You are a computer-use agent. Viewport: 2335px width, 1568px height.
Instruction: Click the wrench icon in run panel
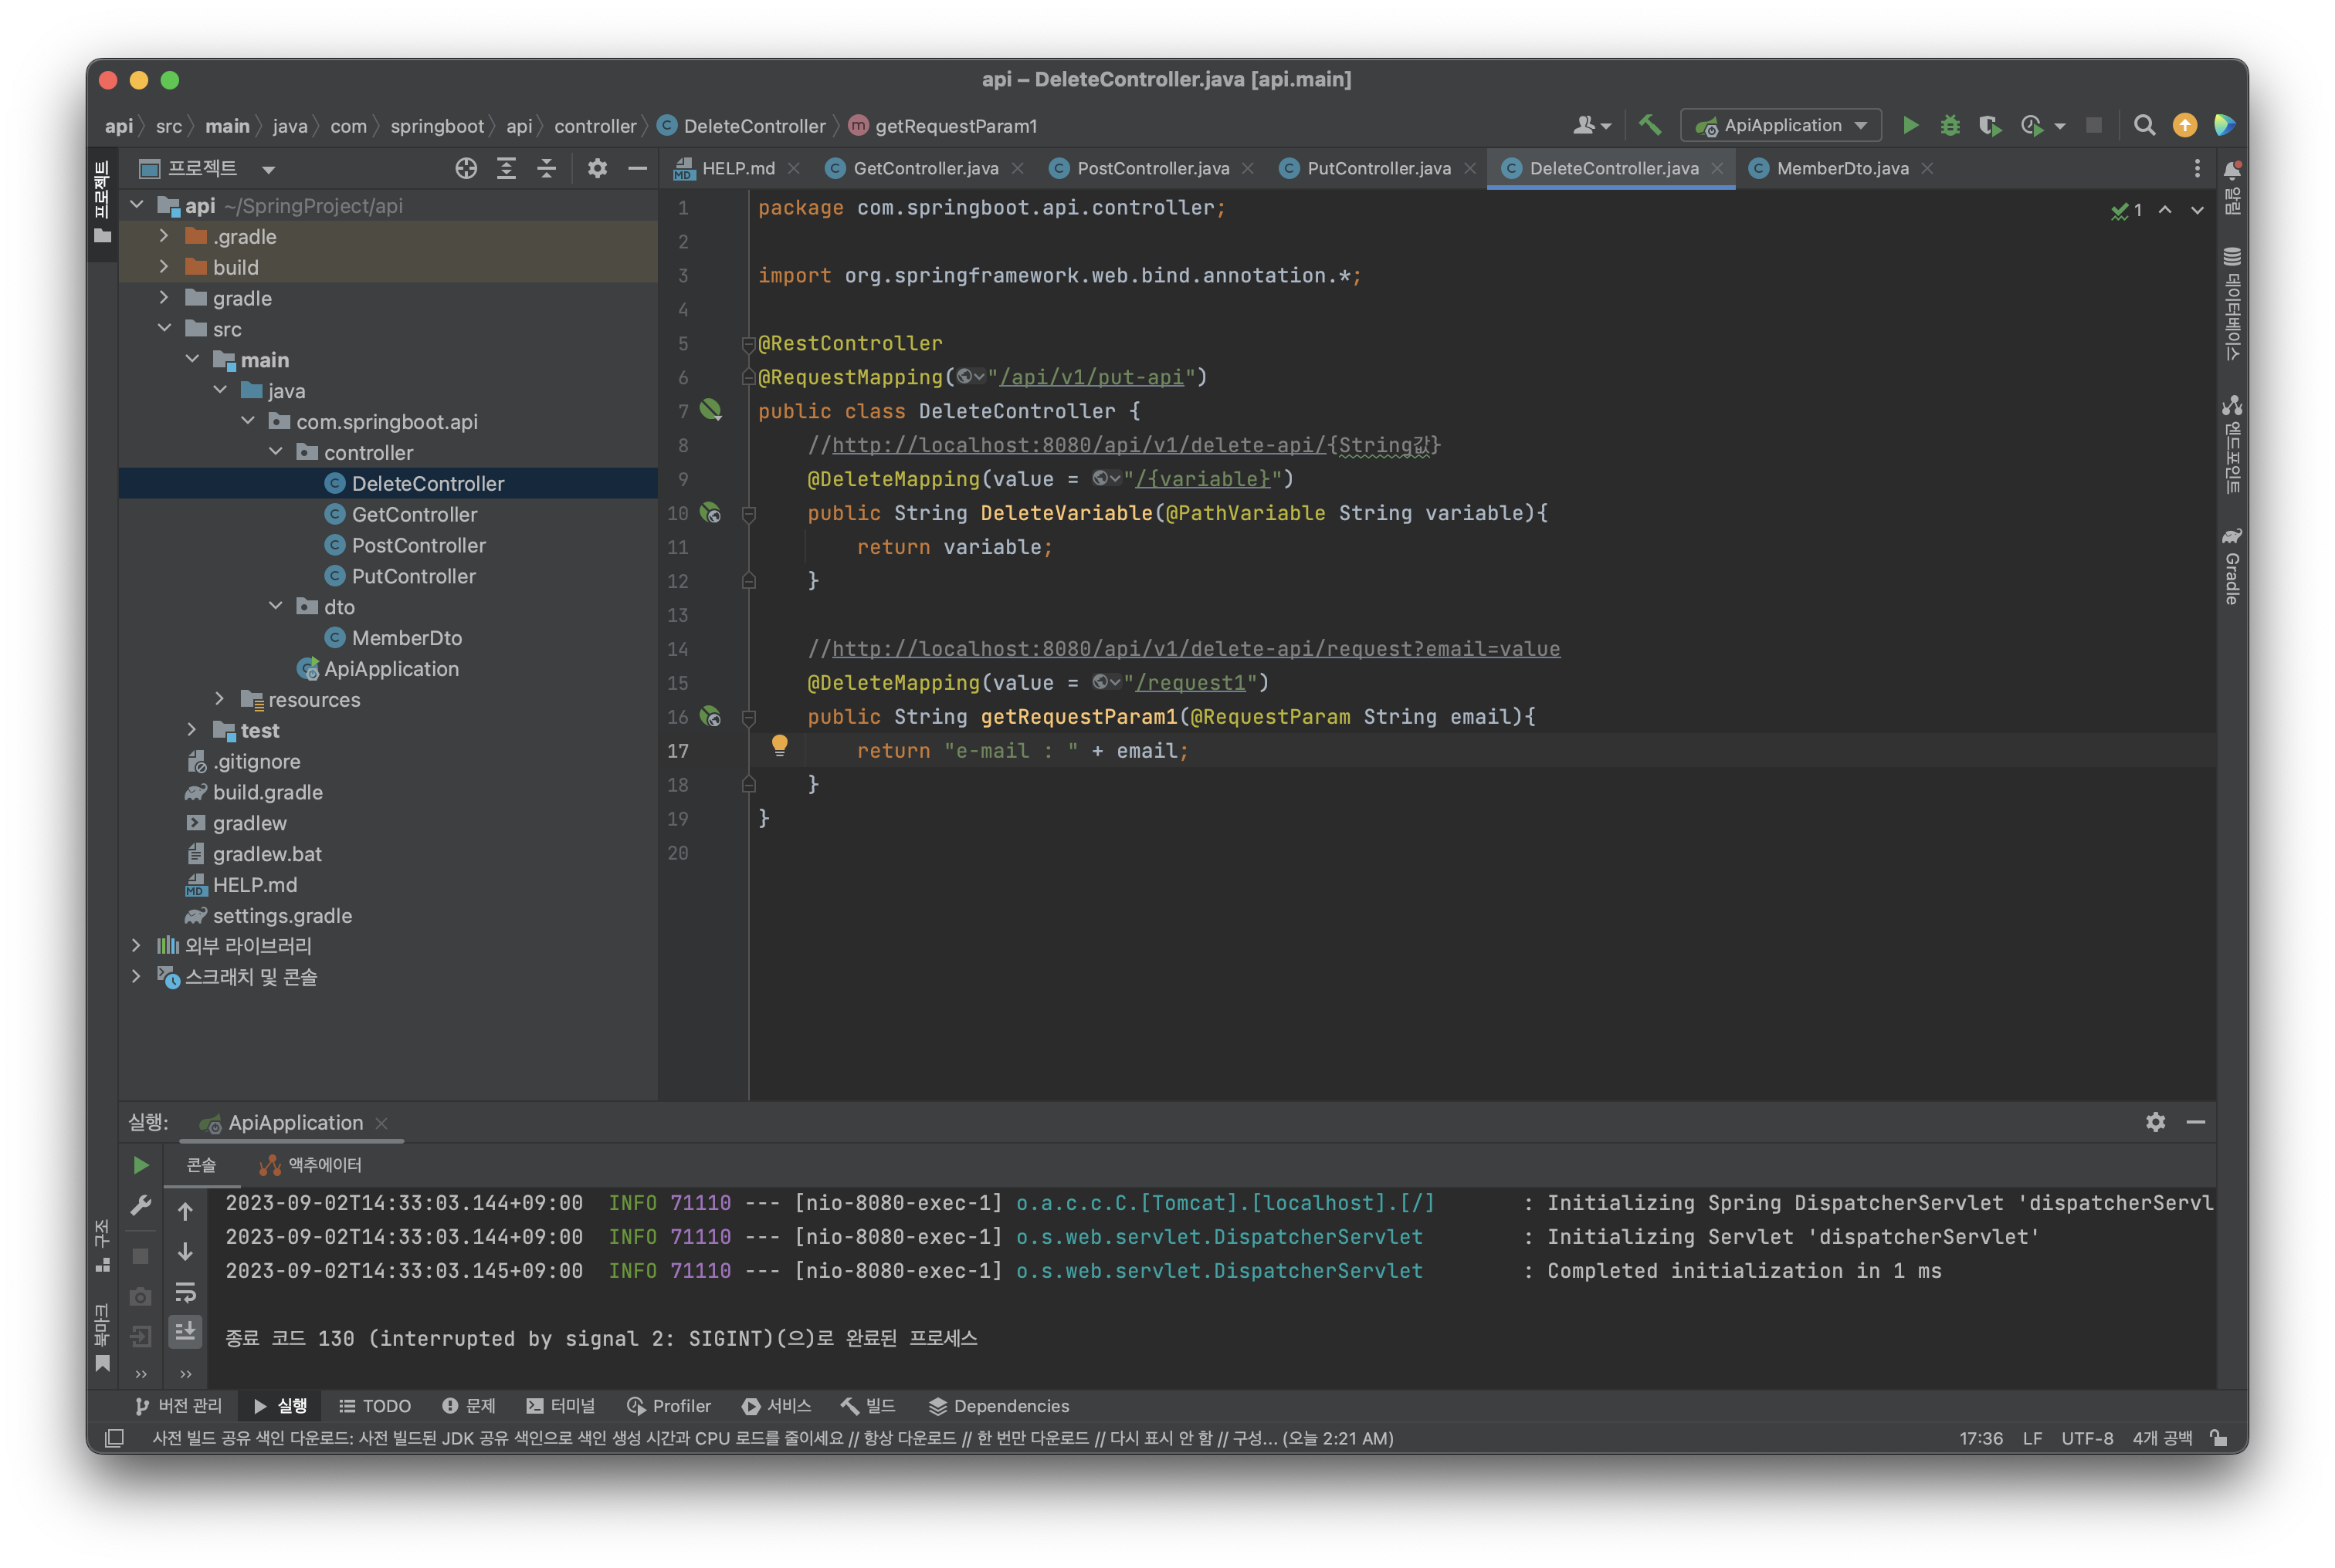[x=141, y=1207]
